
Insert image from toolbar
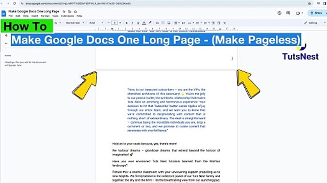[169, 23]
